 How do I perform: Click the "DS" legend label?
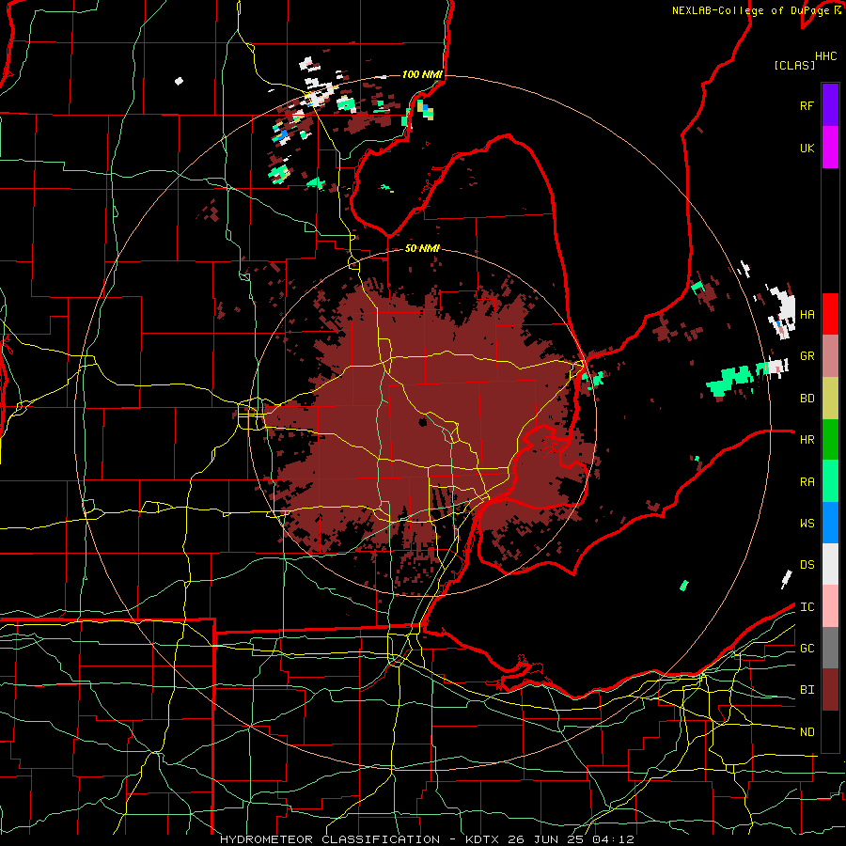(807, 565)
